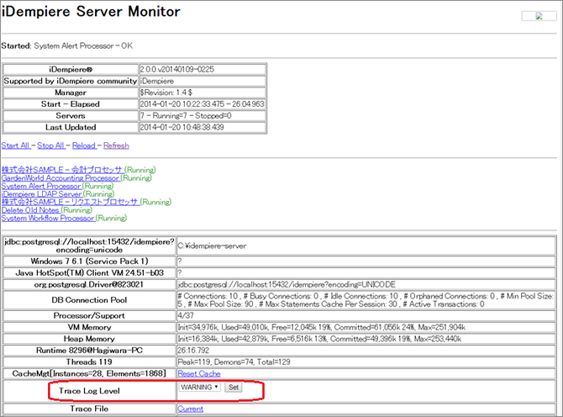Image resolution: width=563 pixels, height=417 pixels.
Task: Open System Workflow Processor link
Action: 48,218
